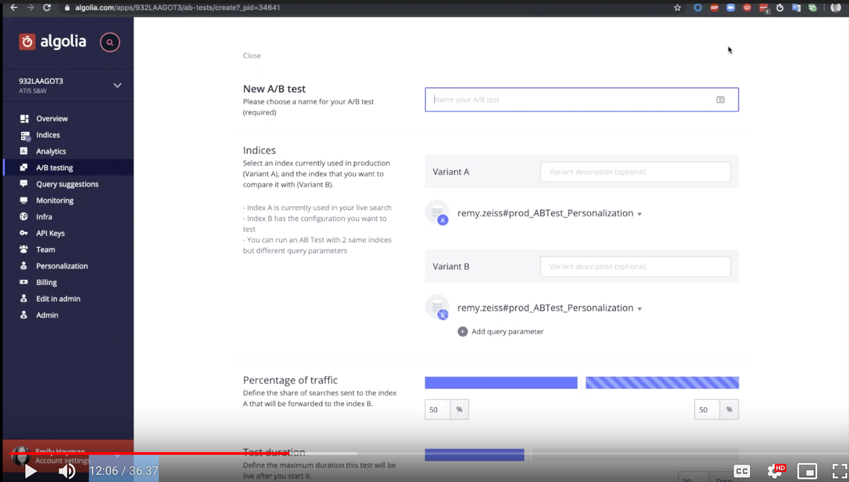Click the Variant A index icon
849x482 pixels.
[438, 213]
